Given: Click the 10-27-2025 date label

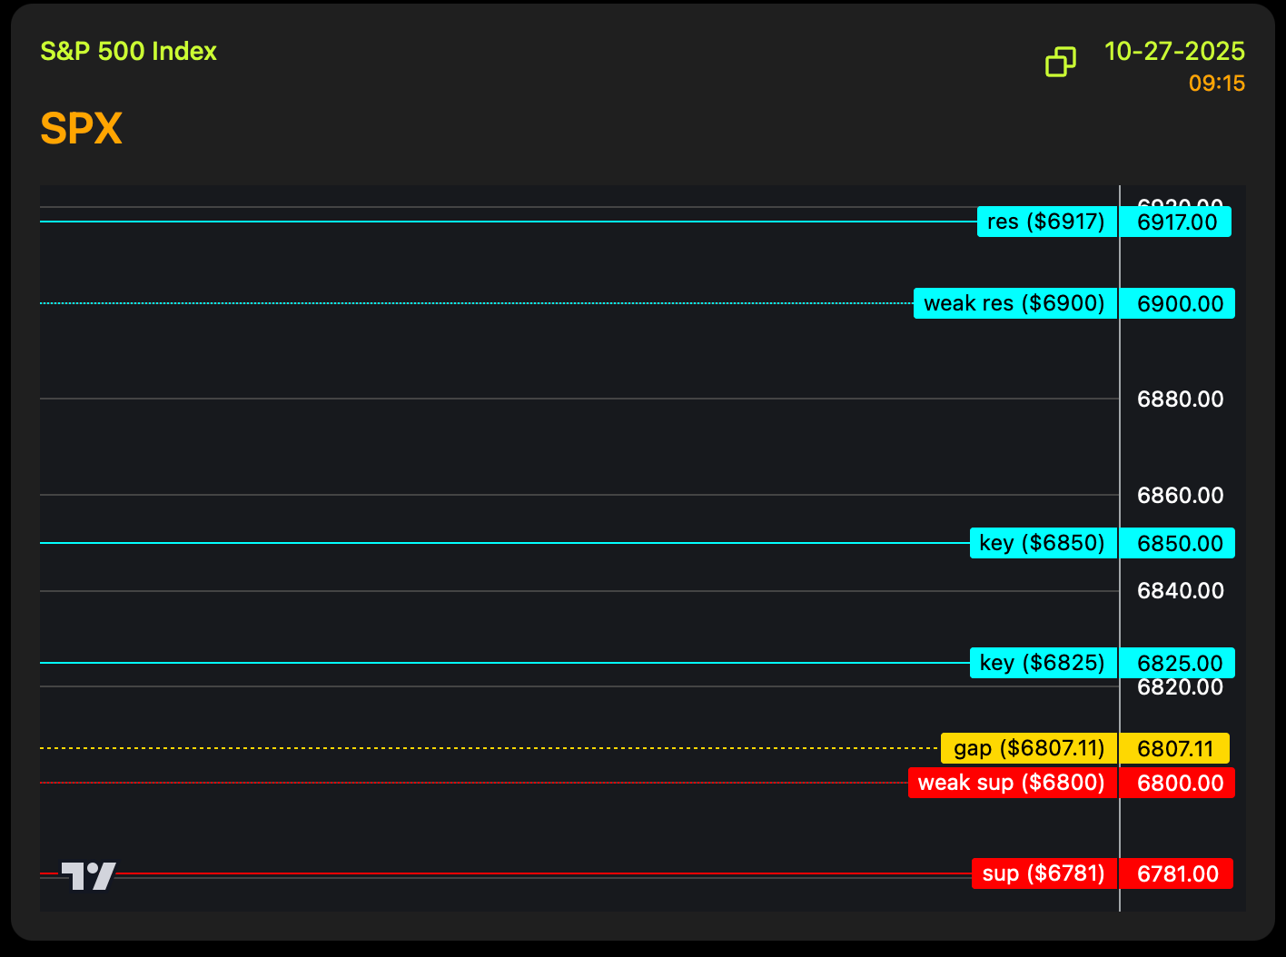Looking at the screenshot, I should (x=1174, y=51).
